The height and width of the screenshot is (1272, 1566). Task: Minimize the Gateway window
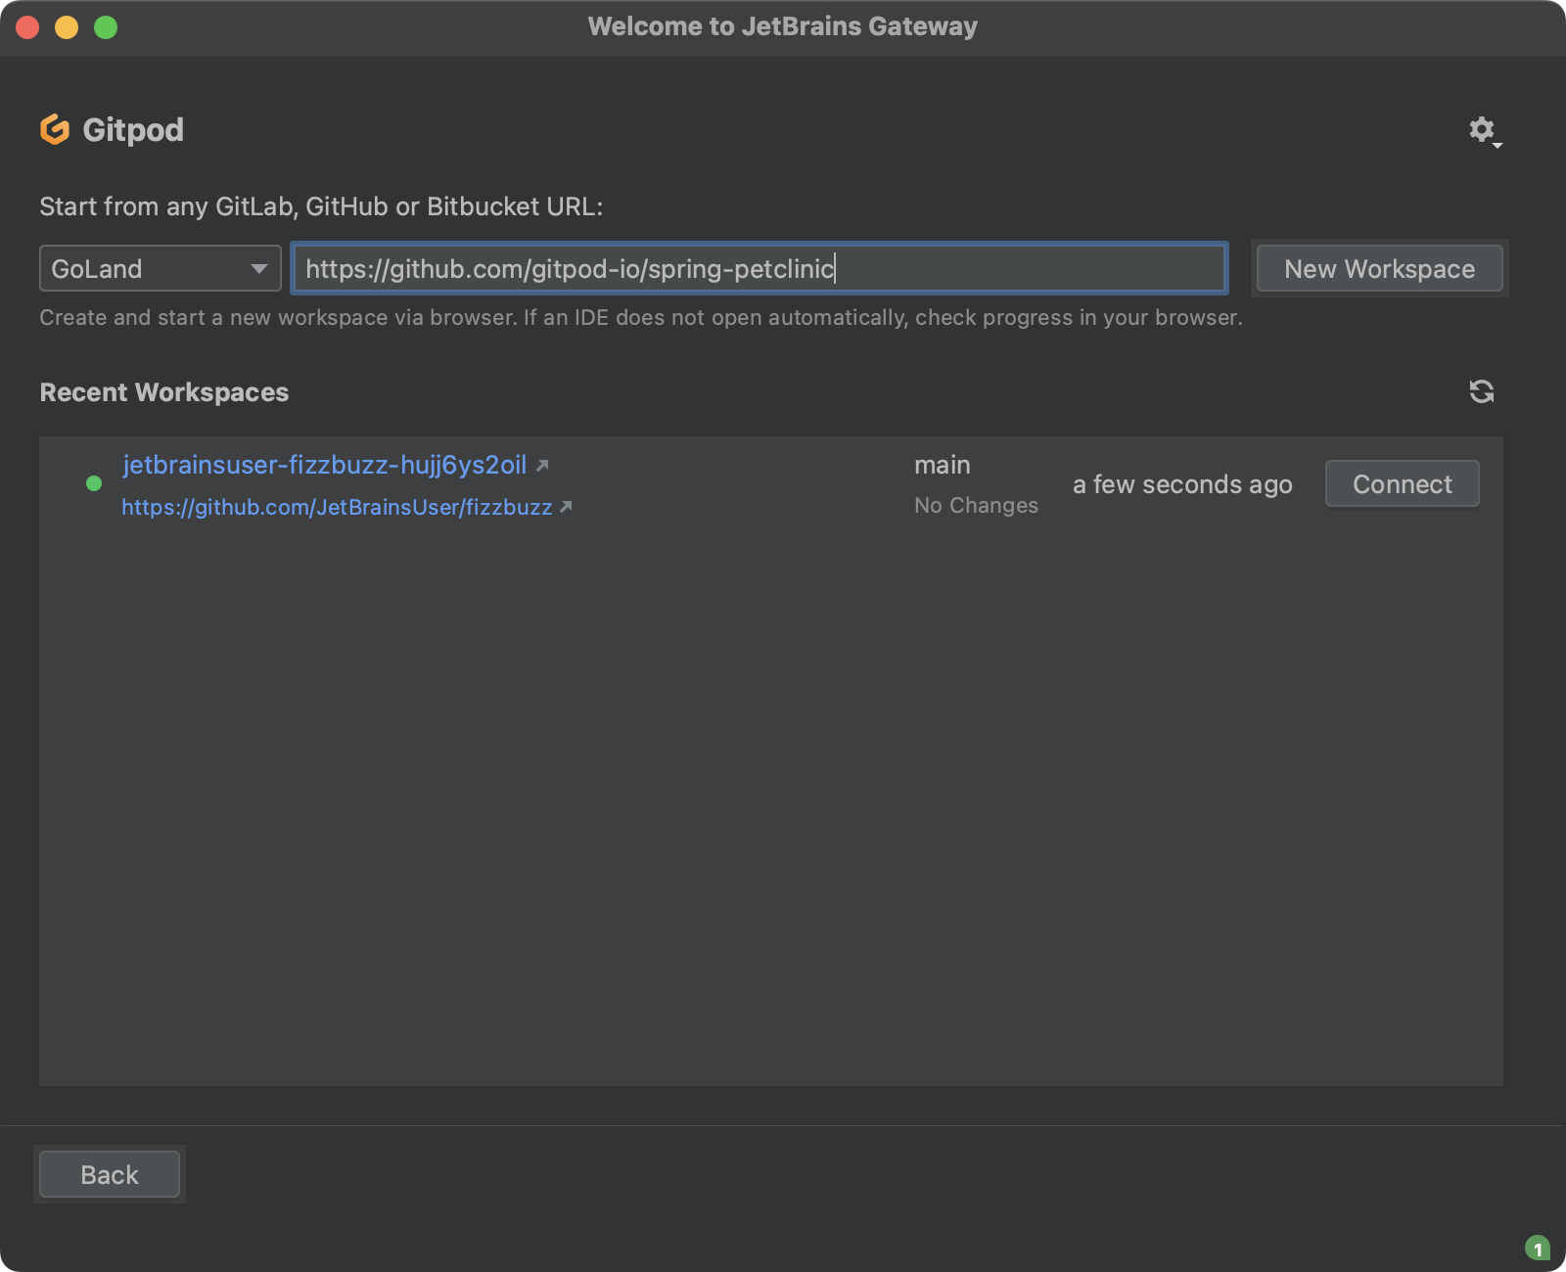coord(67,27)
